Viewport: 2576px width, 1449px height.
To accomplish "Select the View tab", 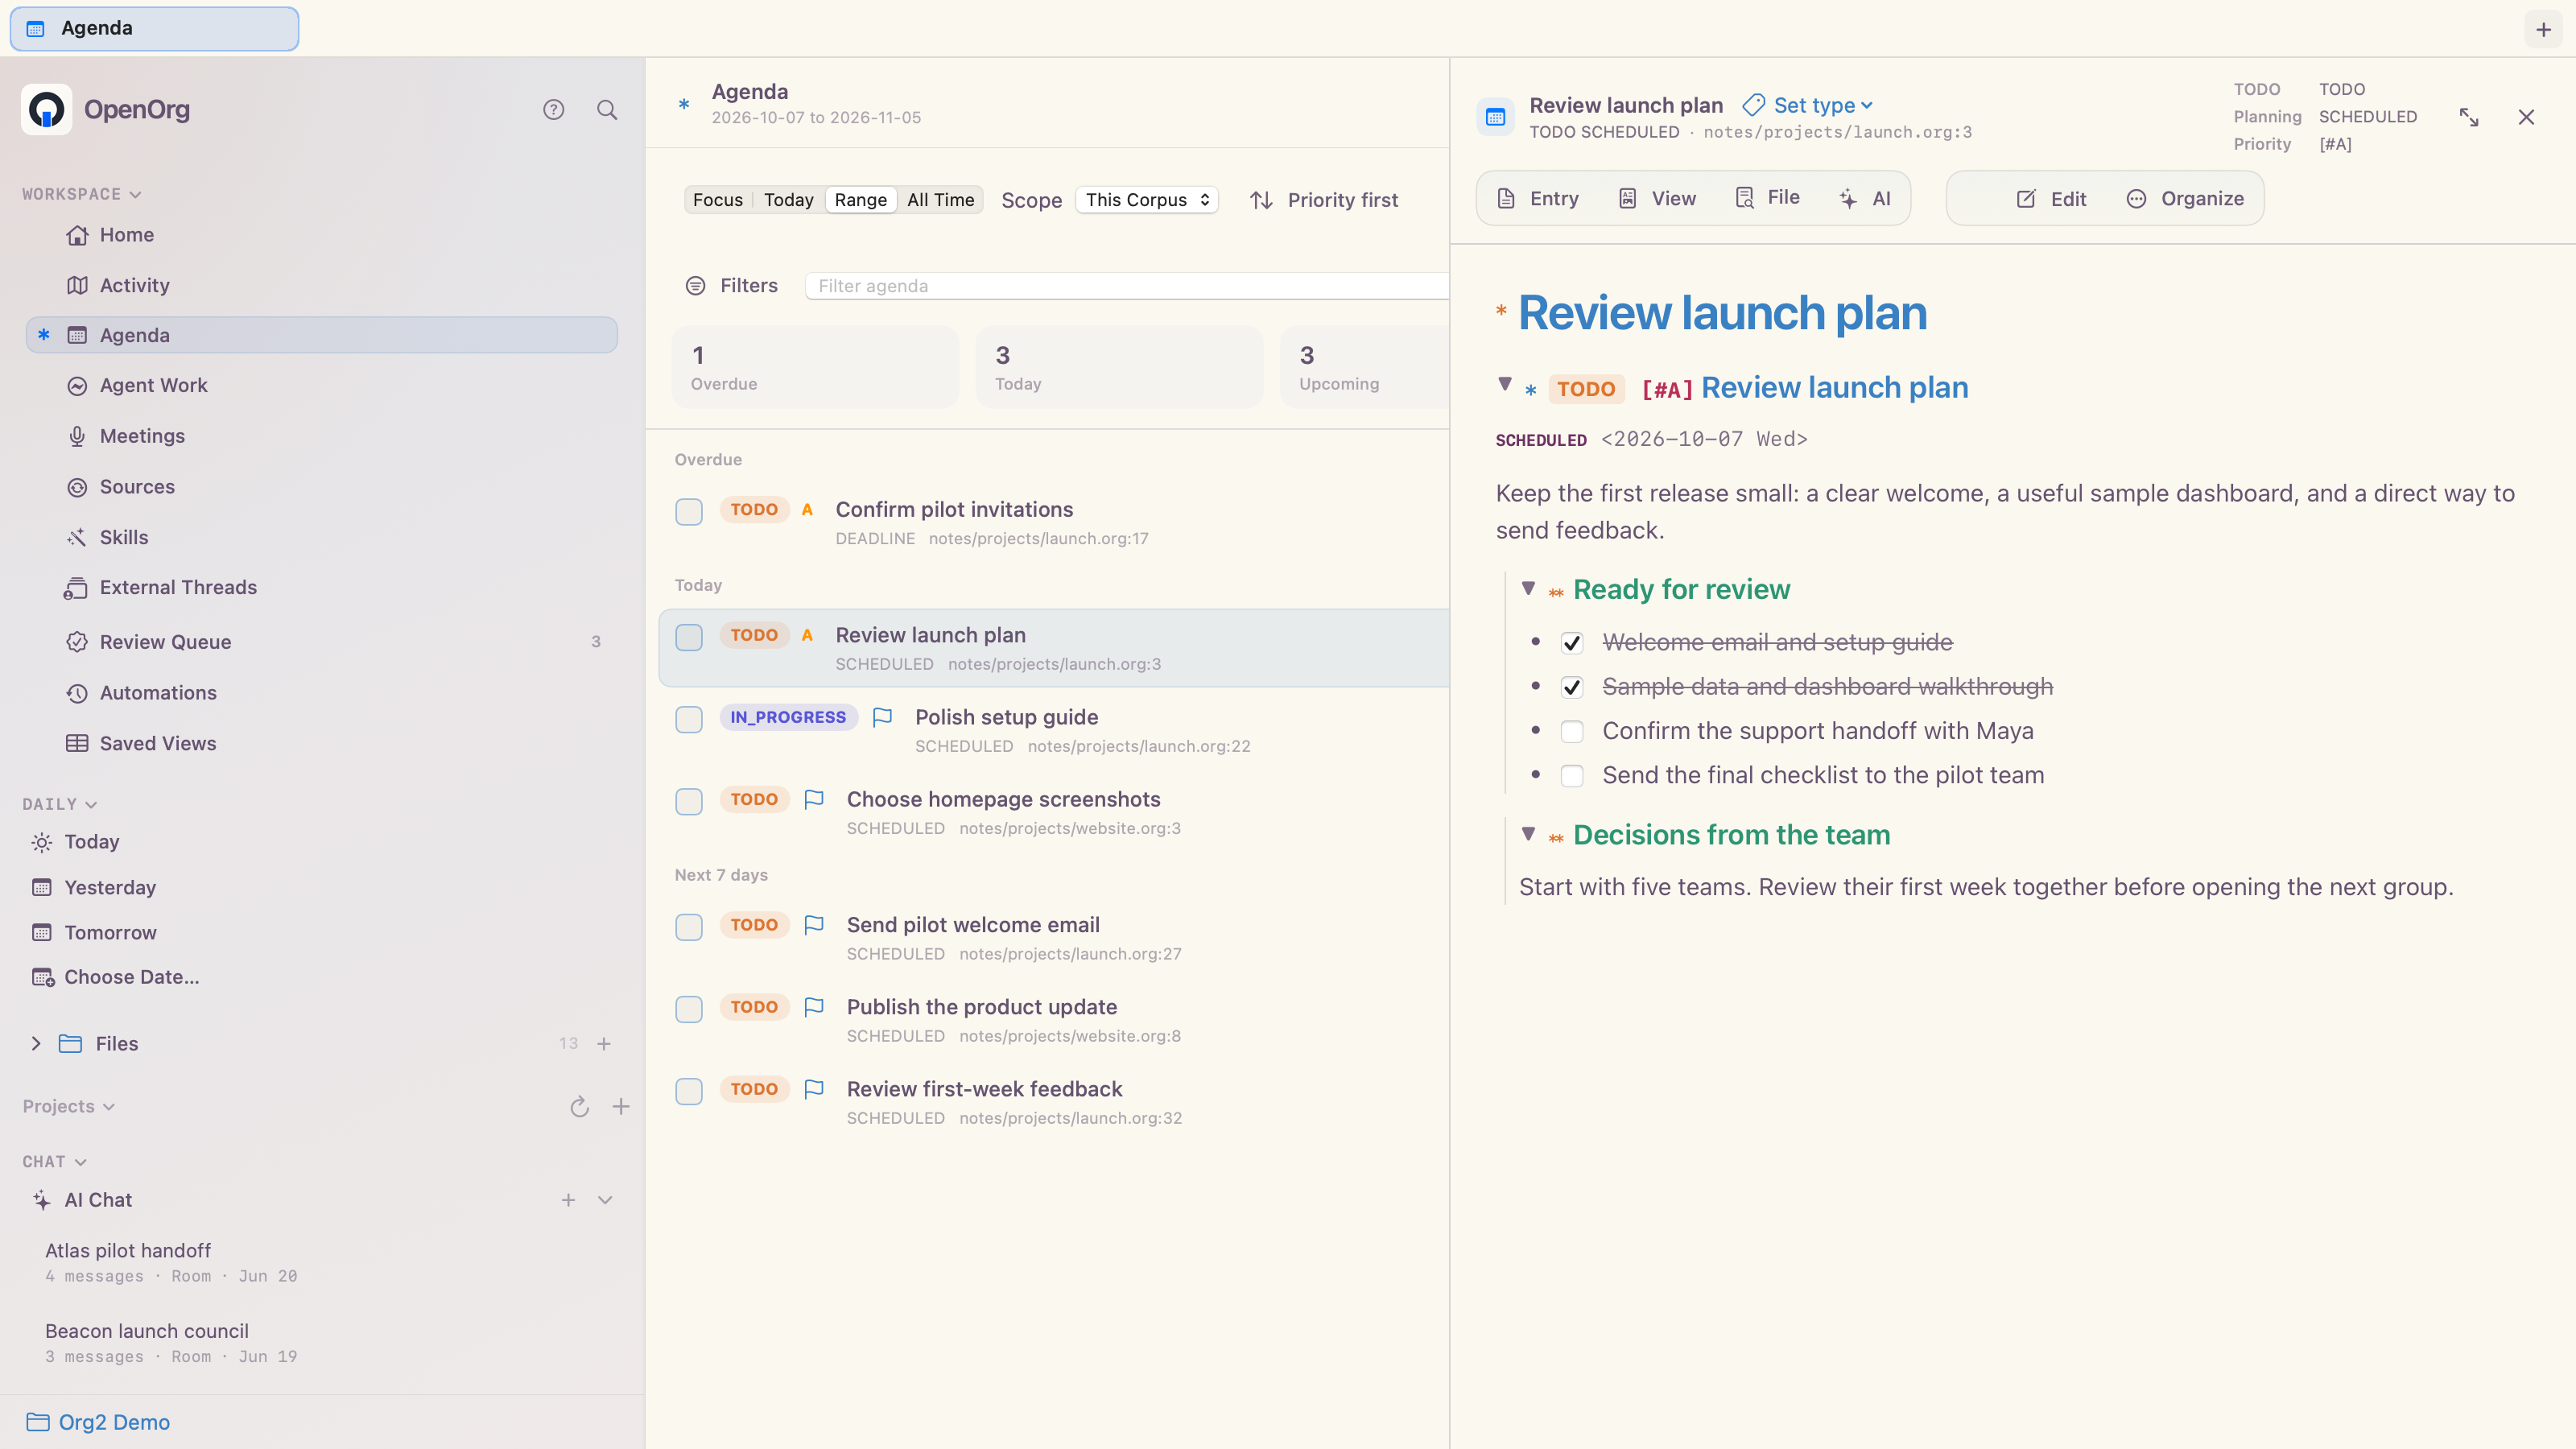I will click(1657, 199).
